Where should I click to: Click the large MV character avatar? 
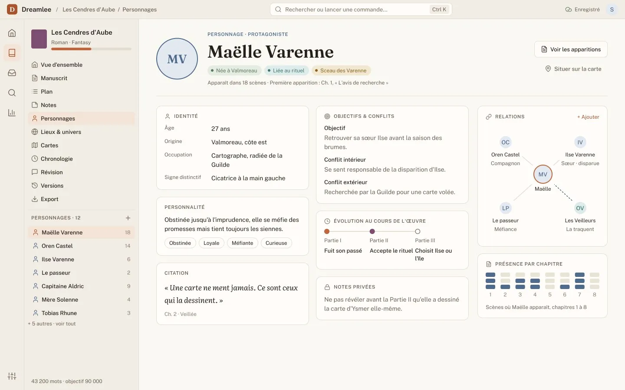tap(177, 59)
